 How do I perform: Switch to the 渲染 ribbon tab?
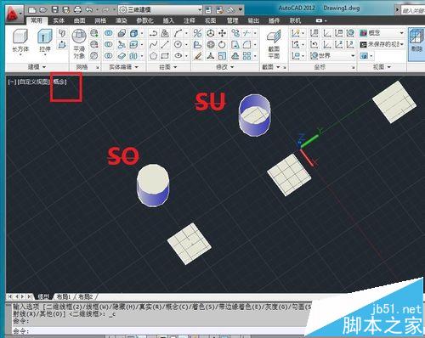[122, 20]
